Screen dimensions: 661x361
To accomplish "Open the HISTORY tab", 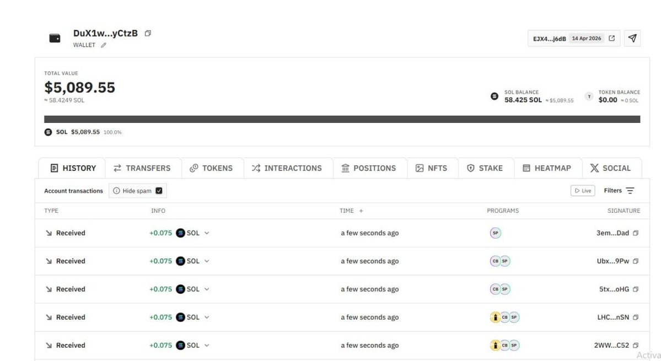I will [x=72, y=168].
